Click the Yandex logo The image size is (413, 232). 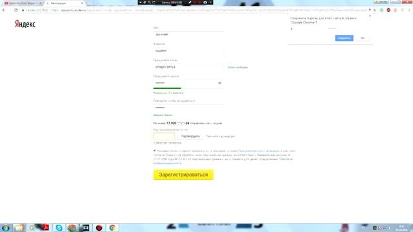[x=25, y=24]
